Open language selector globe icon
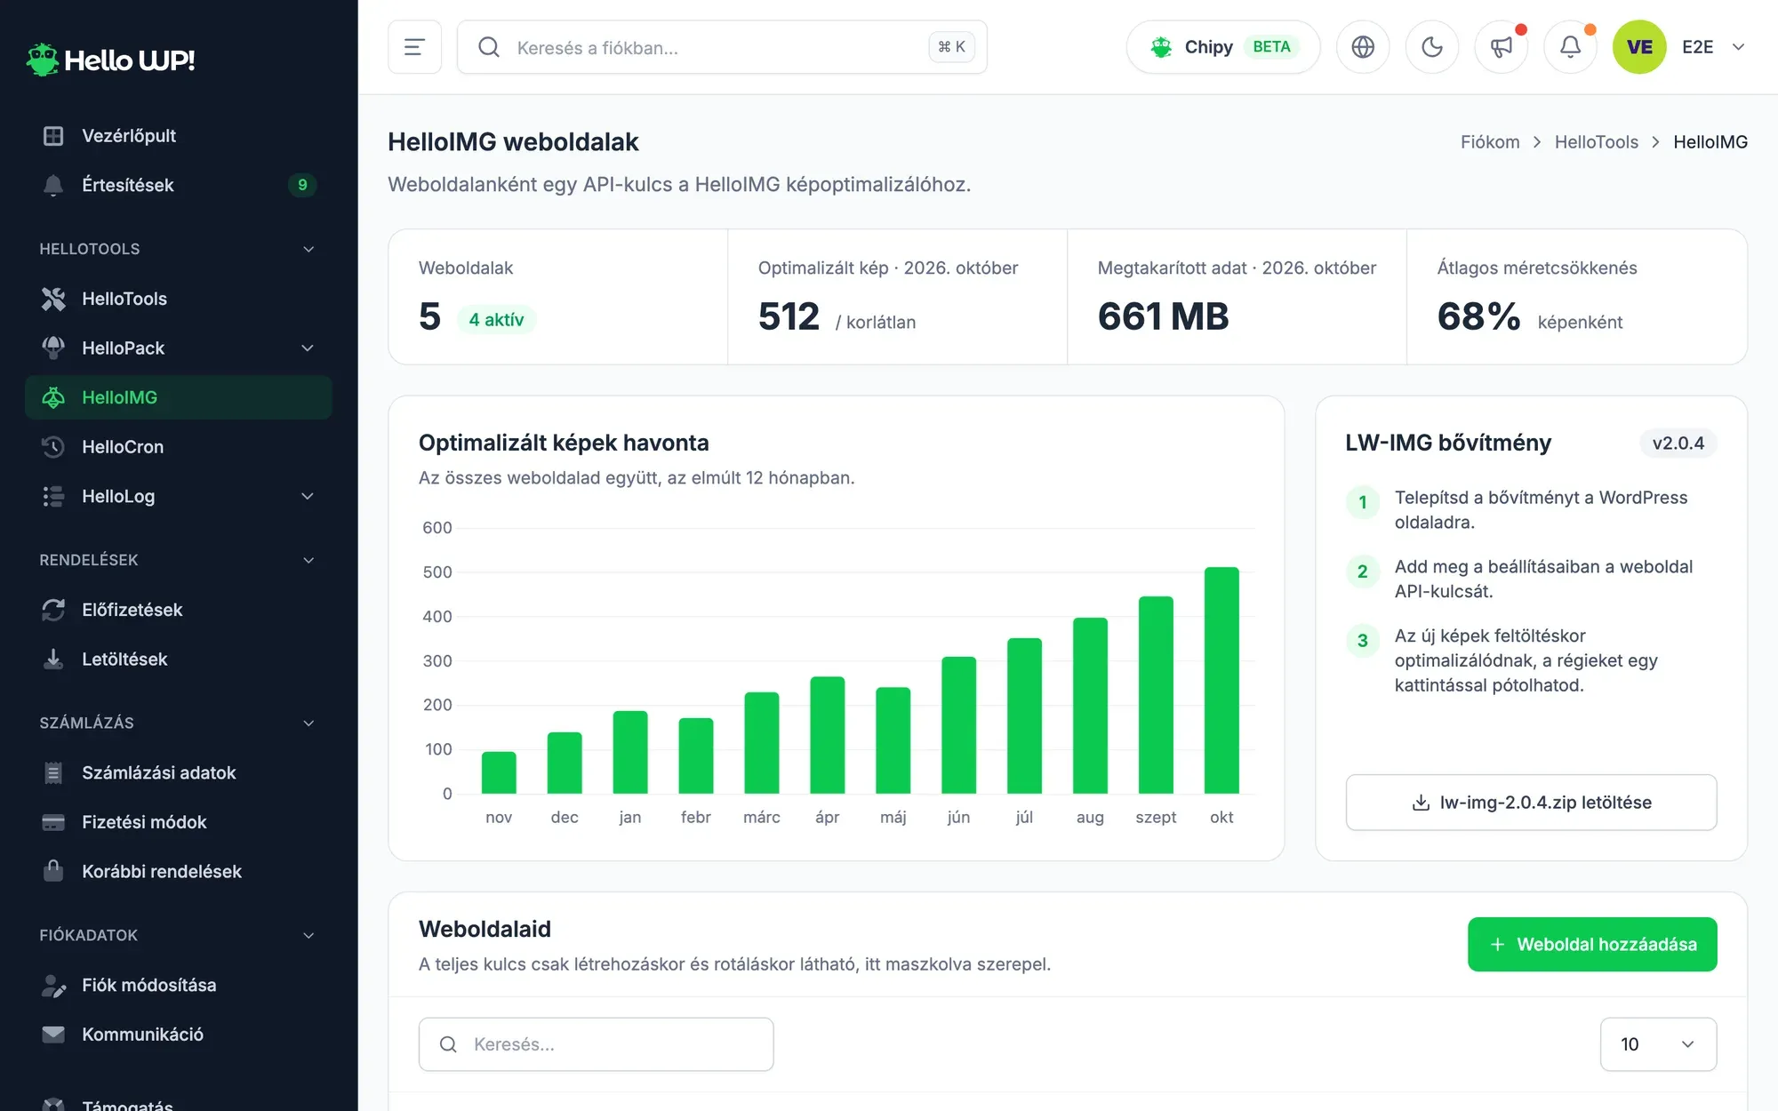This screenshot has width=1778, height=1111. 1363,47
